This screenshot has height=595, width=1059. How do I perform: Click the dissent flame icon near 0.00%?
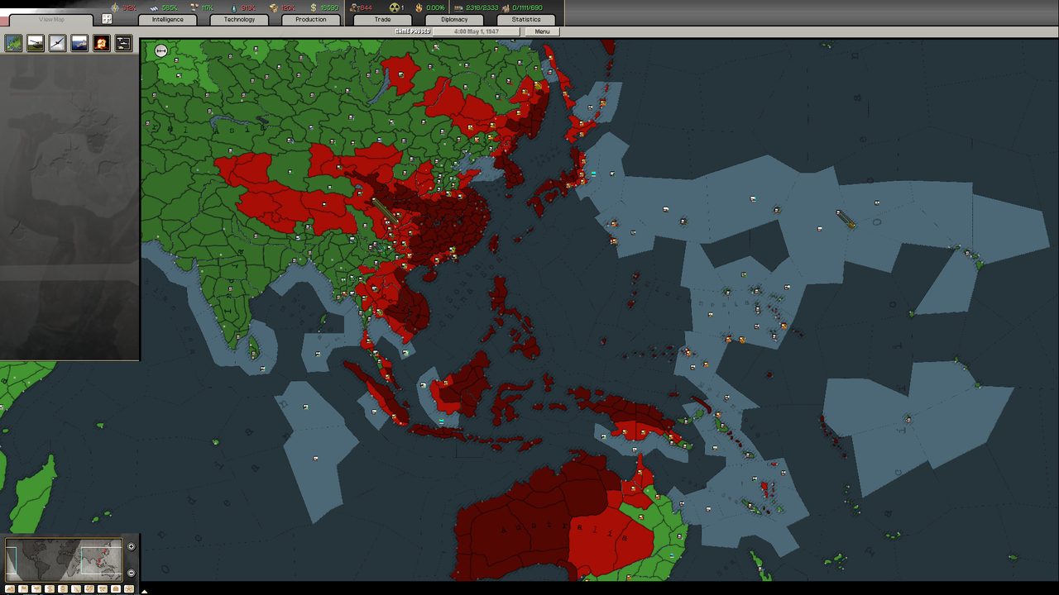click(419, 7)
